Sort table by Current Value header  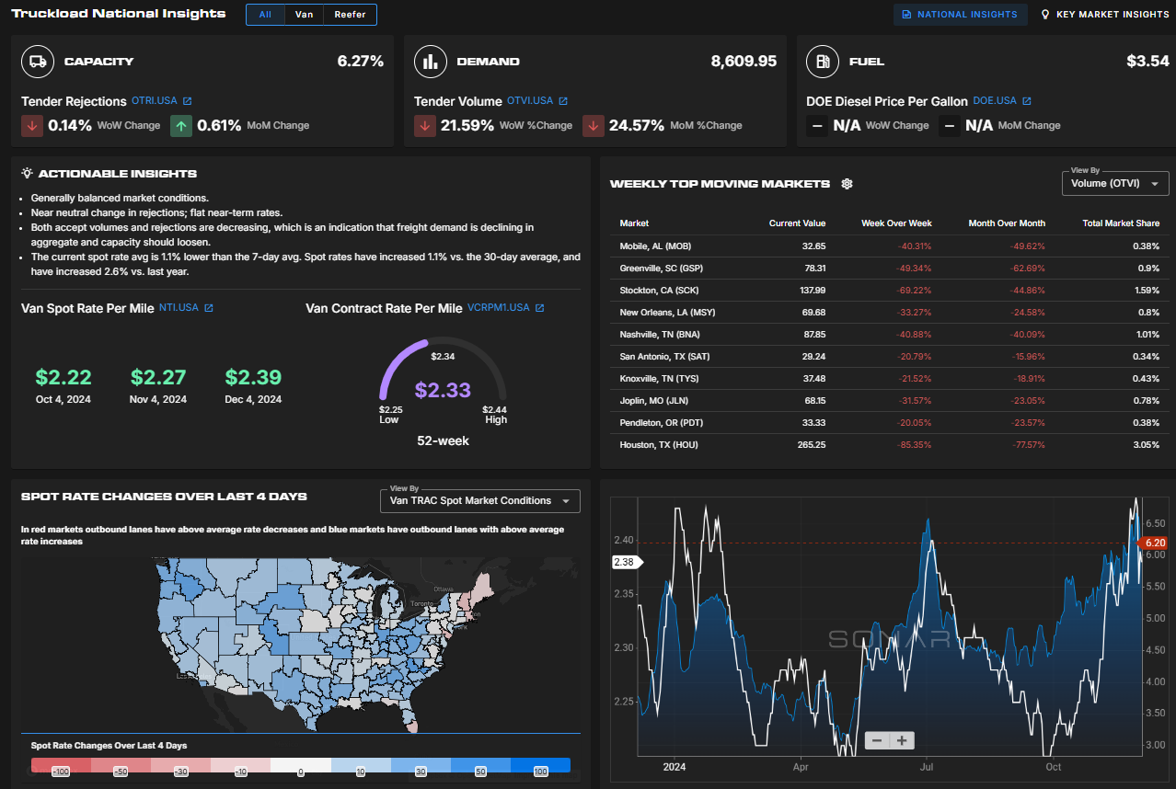click(x=797, y=223)
